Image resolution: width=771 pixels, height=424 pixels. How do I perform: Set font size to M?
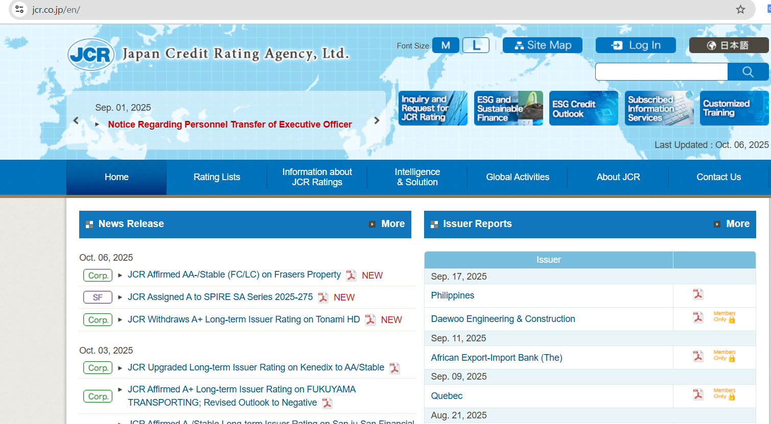click(x=446, y=45)
